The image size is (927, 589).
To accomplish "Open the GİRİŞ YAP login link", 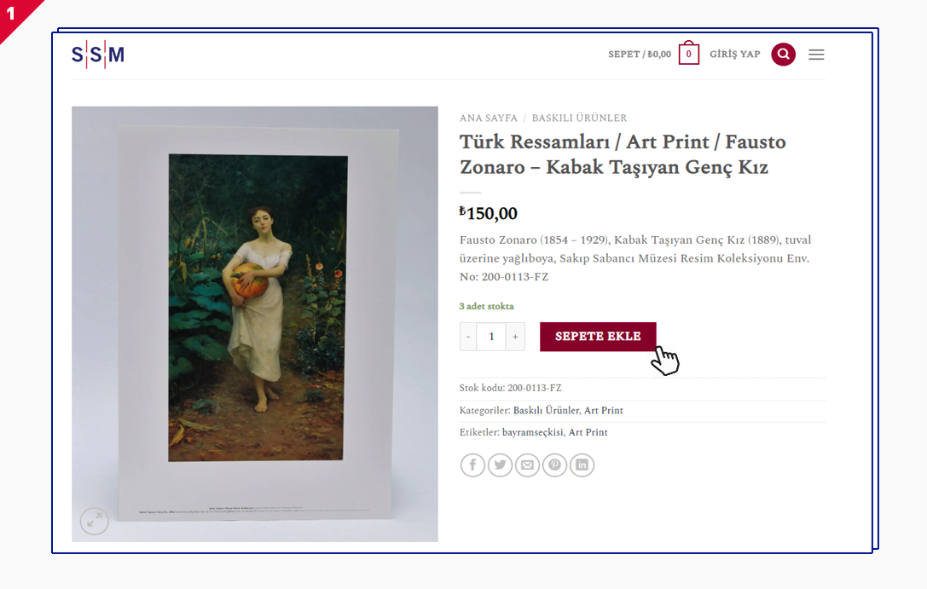I will 734,55.
